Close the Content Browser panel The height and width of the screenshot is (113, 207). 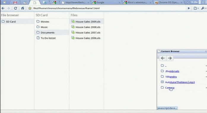click(x=206, y=51)
